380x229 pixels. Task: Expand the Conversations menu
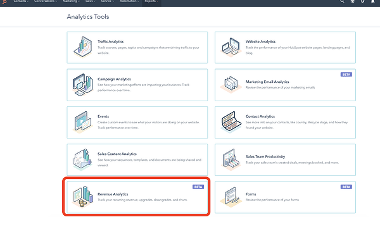click(x=46, y=1)
